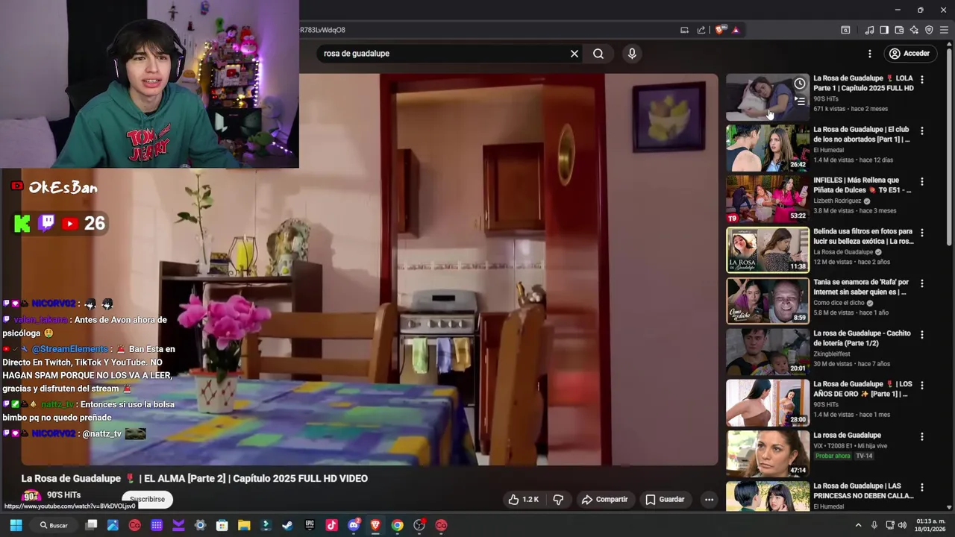
Task: Open options for El club de los no abortados
Action: coord(922,131)
